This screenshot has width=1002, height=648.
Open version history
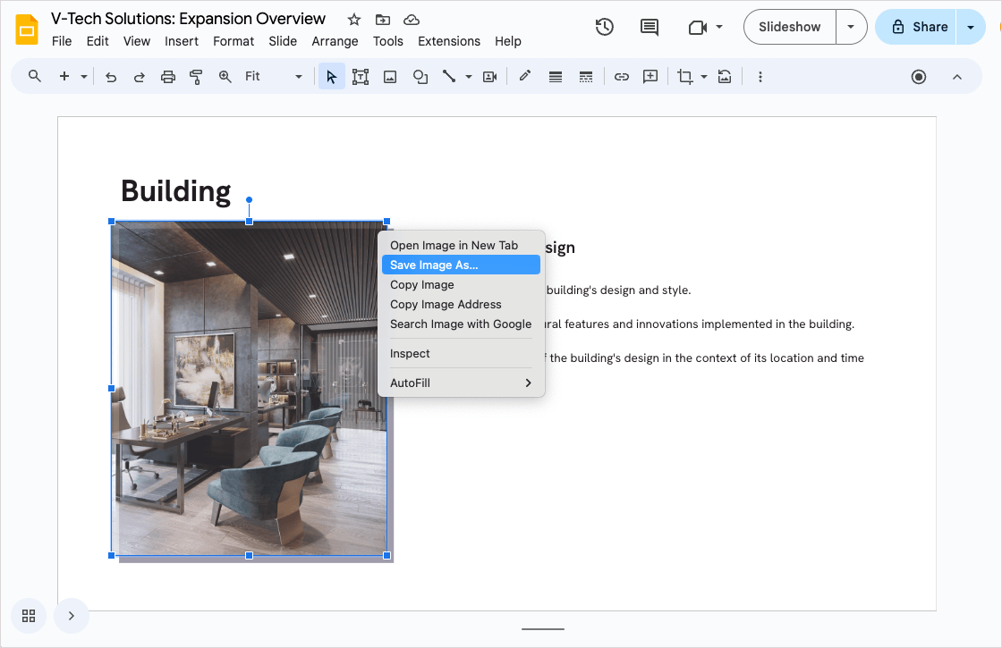click(x=604, y=27)
